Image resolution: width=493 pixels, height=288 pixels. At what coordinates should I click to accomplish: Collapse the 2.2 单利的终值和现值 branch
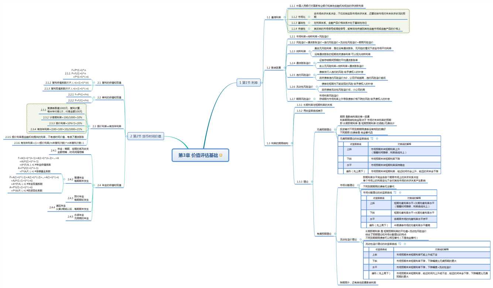pyautogui.click(x=93, y=97)
